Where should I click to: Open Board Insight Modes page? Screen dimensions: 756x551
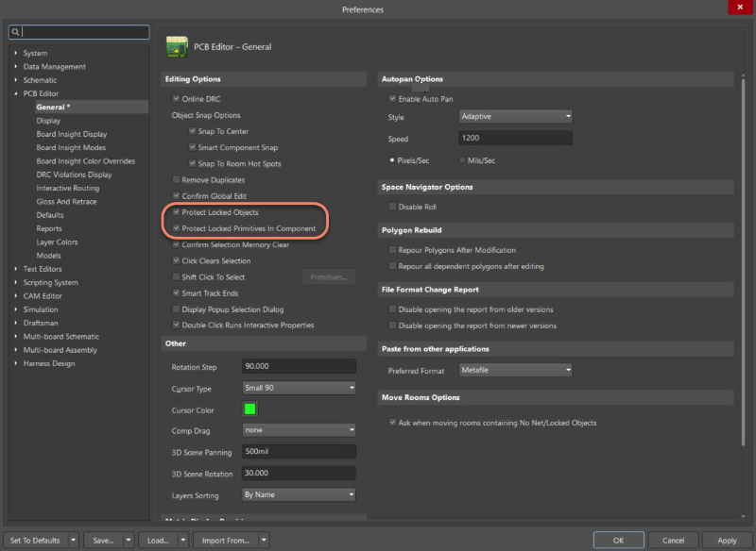pyautogui.click(x=71, y=147)
